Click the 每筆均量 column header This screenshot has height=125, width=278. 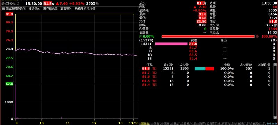(264, 65)
